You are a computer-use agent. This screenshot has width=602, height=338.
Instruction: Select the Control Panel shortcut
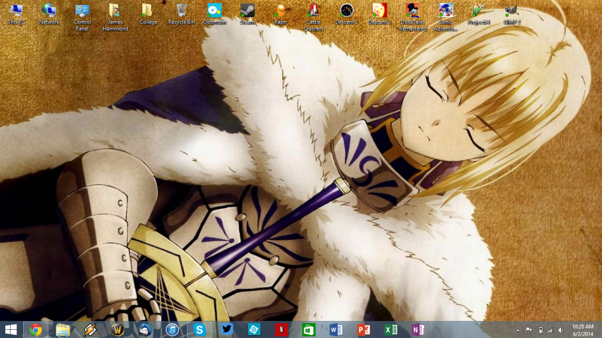[82, 17]
